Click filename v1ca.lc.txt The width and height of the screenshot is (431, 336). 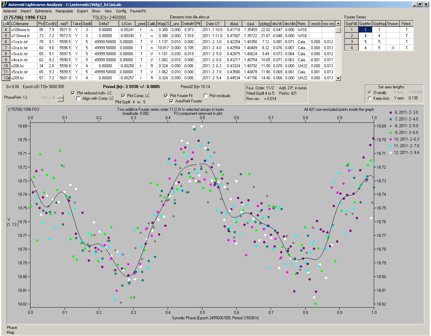19,42
